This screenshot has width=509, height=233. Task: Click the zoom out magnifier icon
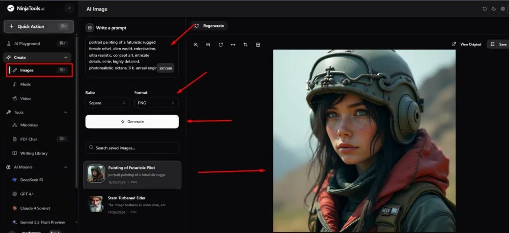pyautogui.click(x=208, y=45)
